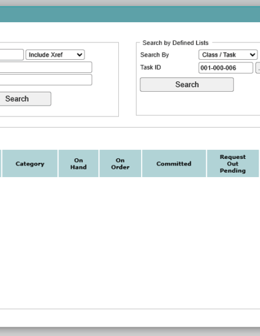The image size is (260, 336).
Task: Click the Search button below the blank text fields
Action: [x=25, y=99]
